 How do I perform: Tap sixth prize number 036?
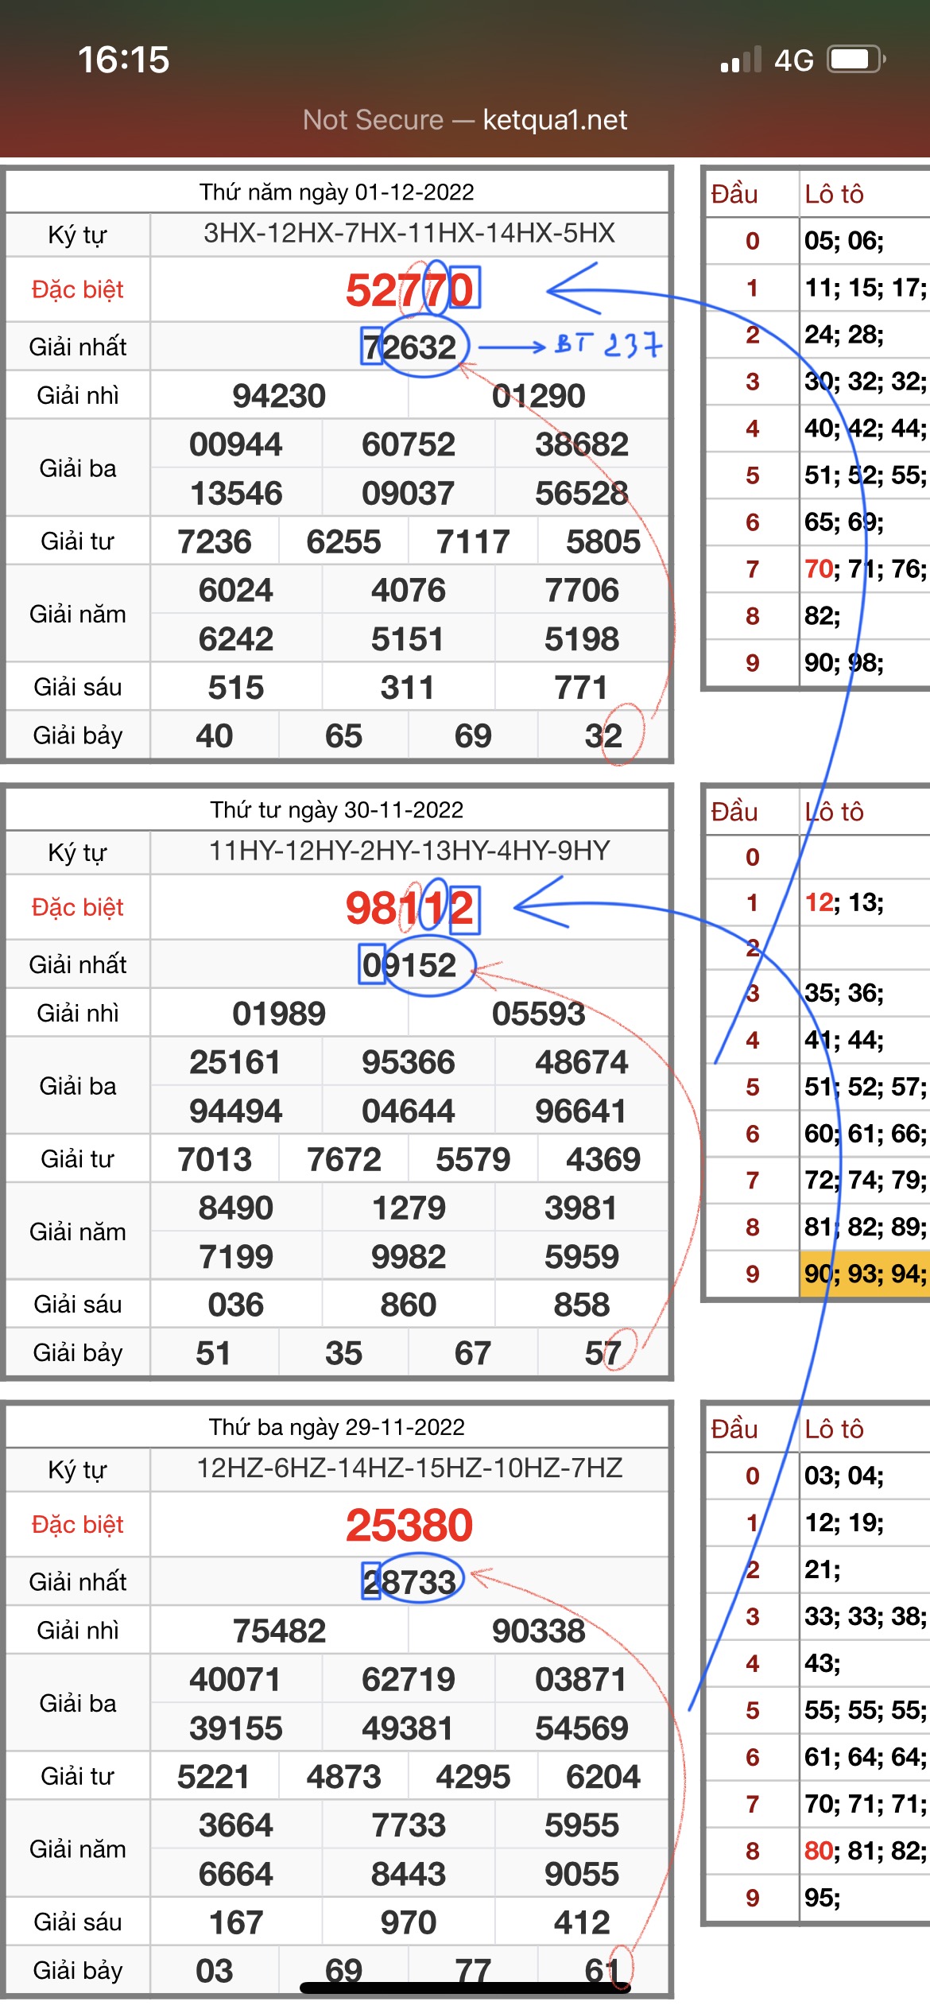[236, 1305]
